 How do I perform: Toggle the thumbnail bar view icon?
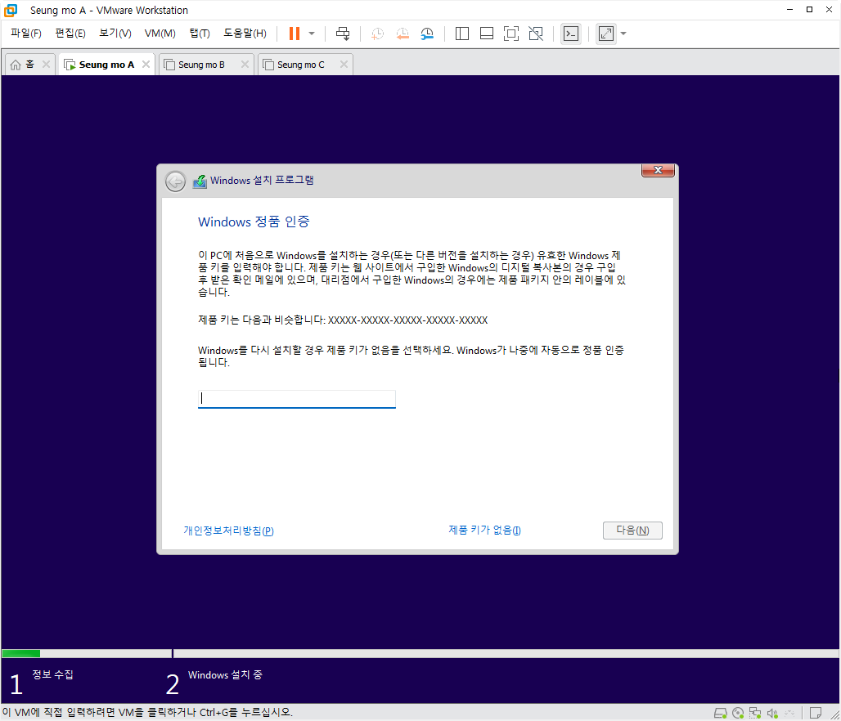click(487, 34)
